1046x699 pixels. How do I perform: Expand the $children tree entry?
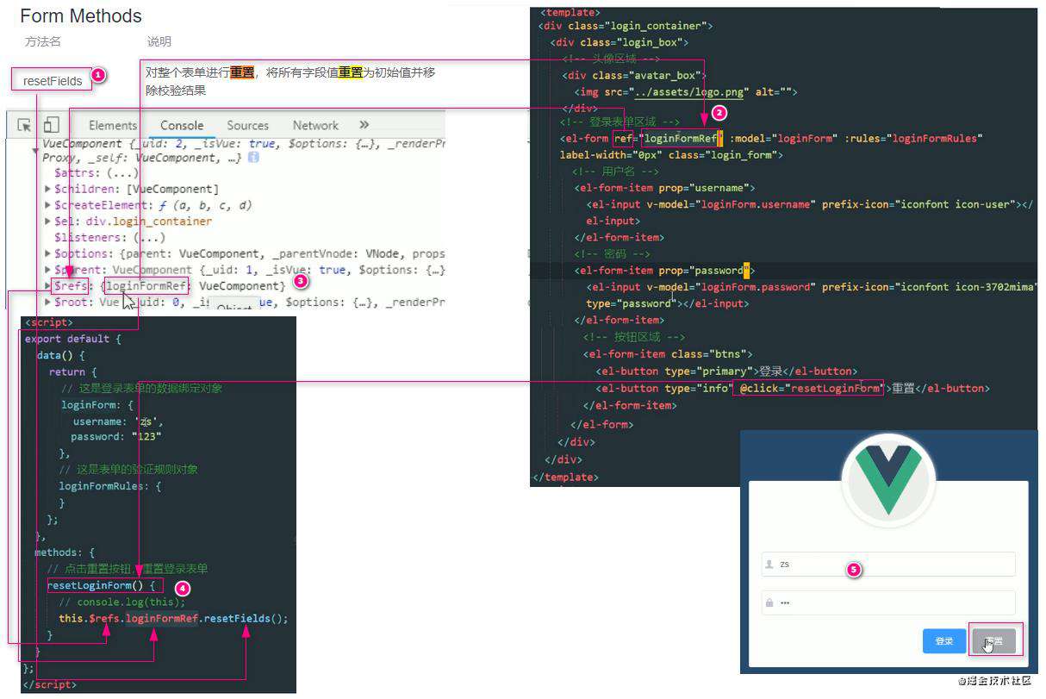click(x=47, y=189)
